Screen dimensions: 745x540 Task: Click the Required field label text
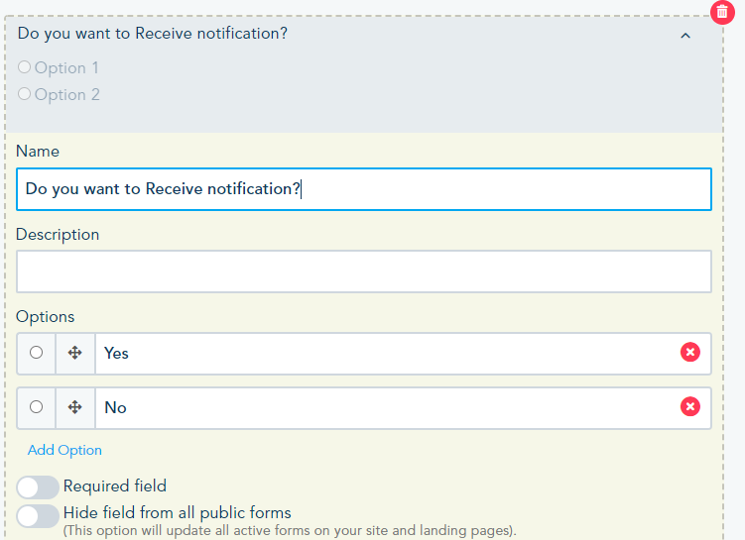click(x=115, y=486)
